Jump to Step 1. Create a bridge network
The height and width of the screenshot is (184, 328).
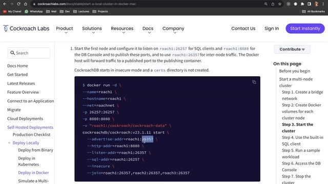coord(302,95)
